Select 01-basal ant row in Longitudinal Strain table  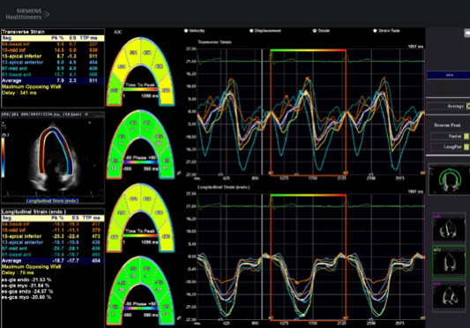(53, 255)
